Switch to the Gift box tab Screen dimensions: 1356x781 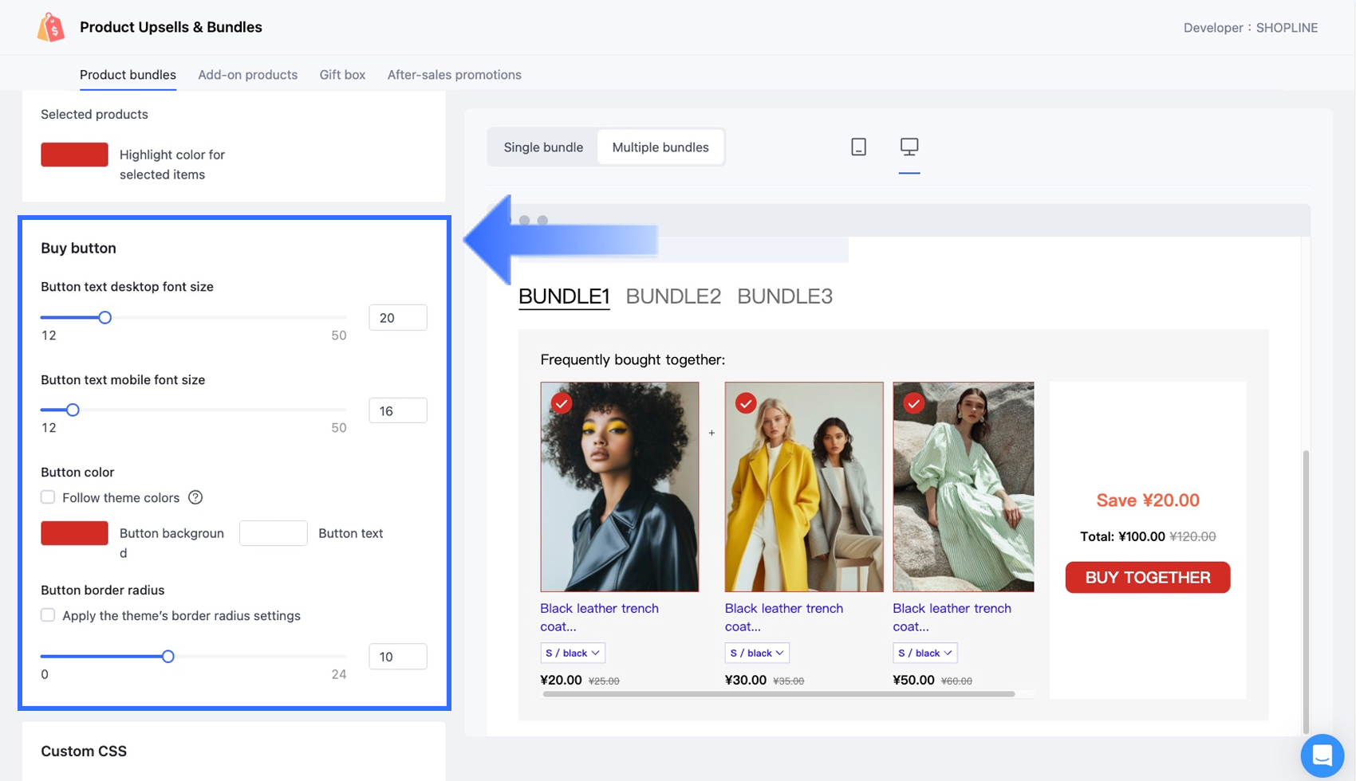pos(343,75)
